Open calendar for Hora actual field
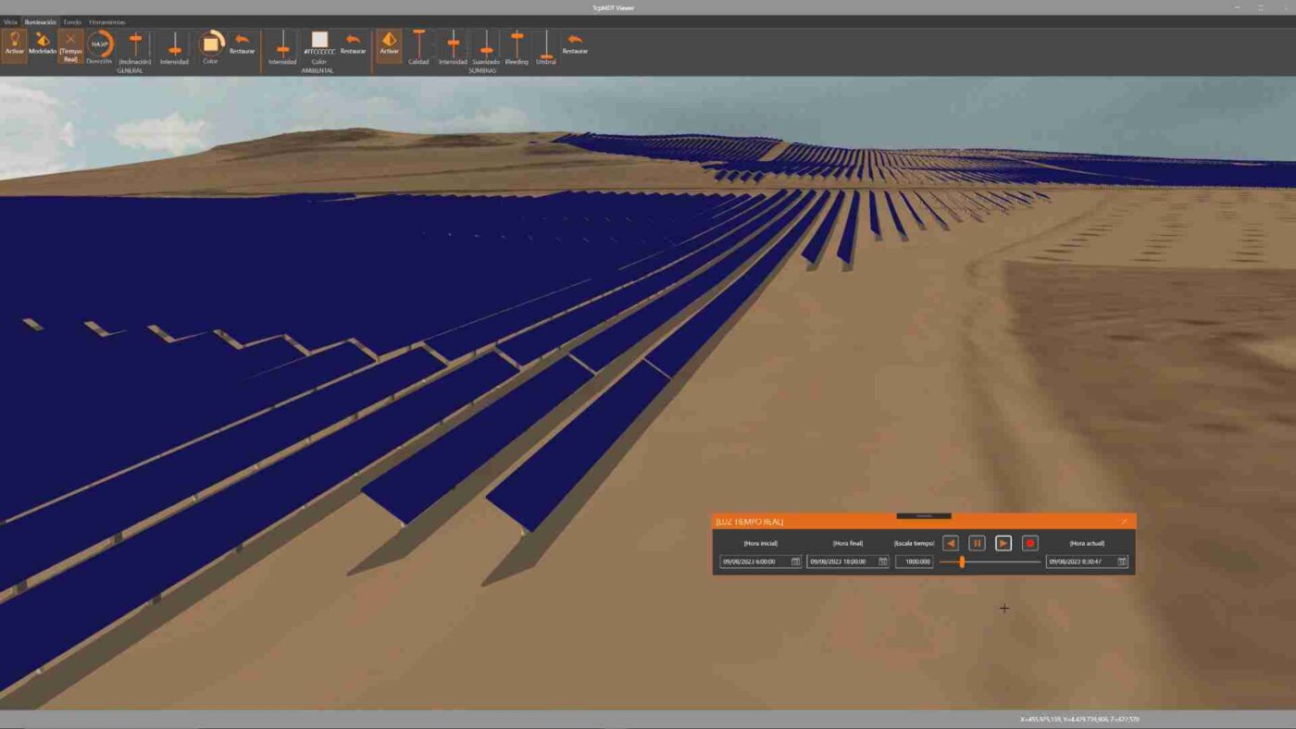 point(1122,562)
